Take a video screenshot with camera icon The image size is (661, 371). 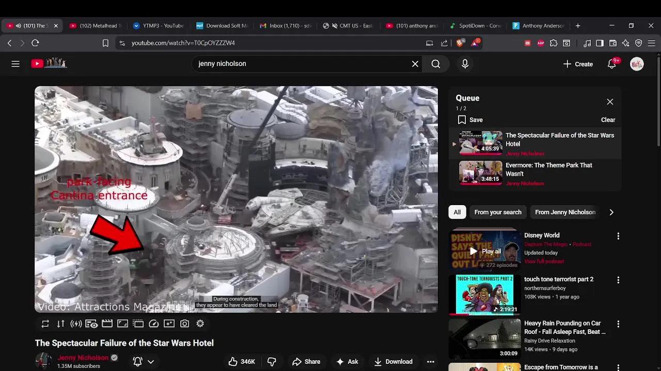(x=184, y=324)
